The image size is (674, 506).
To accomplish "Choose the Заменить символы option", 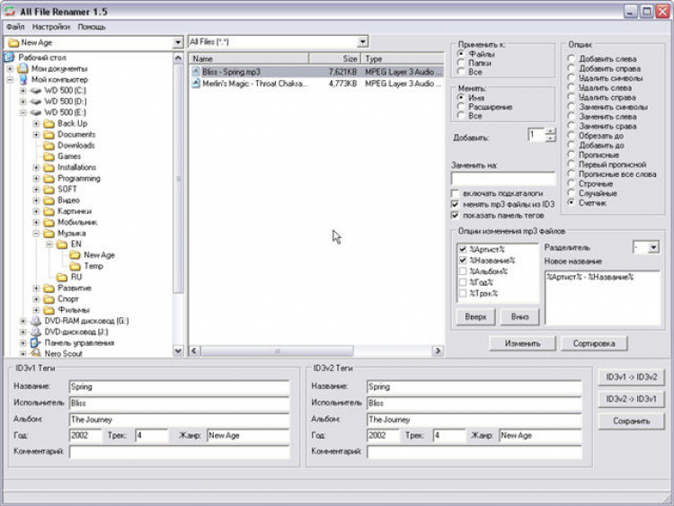I will (571, 107).
